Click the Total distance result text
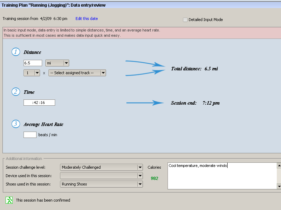This screenshot has width=281, height=210. click(x=194, y=69)
